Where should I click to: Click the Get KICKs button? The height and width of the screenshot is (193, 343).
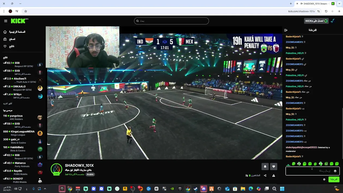[x=316, y=21]
